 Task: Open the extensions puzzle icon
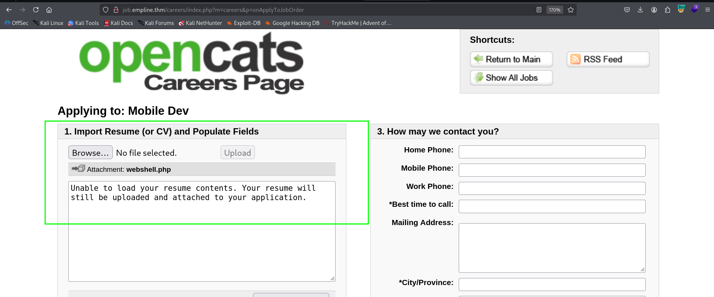point(667,10)
